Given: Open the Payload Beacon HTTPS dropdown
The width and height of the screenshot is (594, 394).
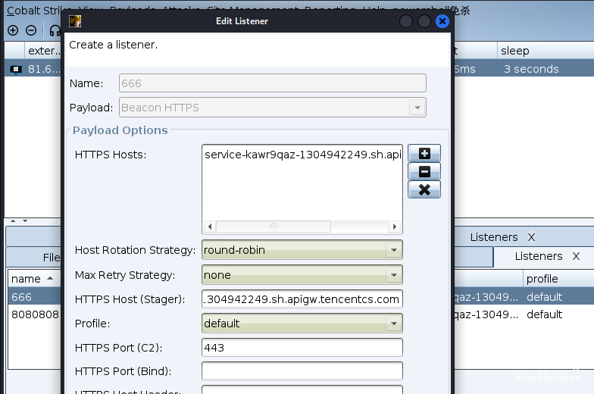Looking at the screenshot, I should [x=417, y=108].
